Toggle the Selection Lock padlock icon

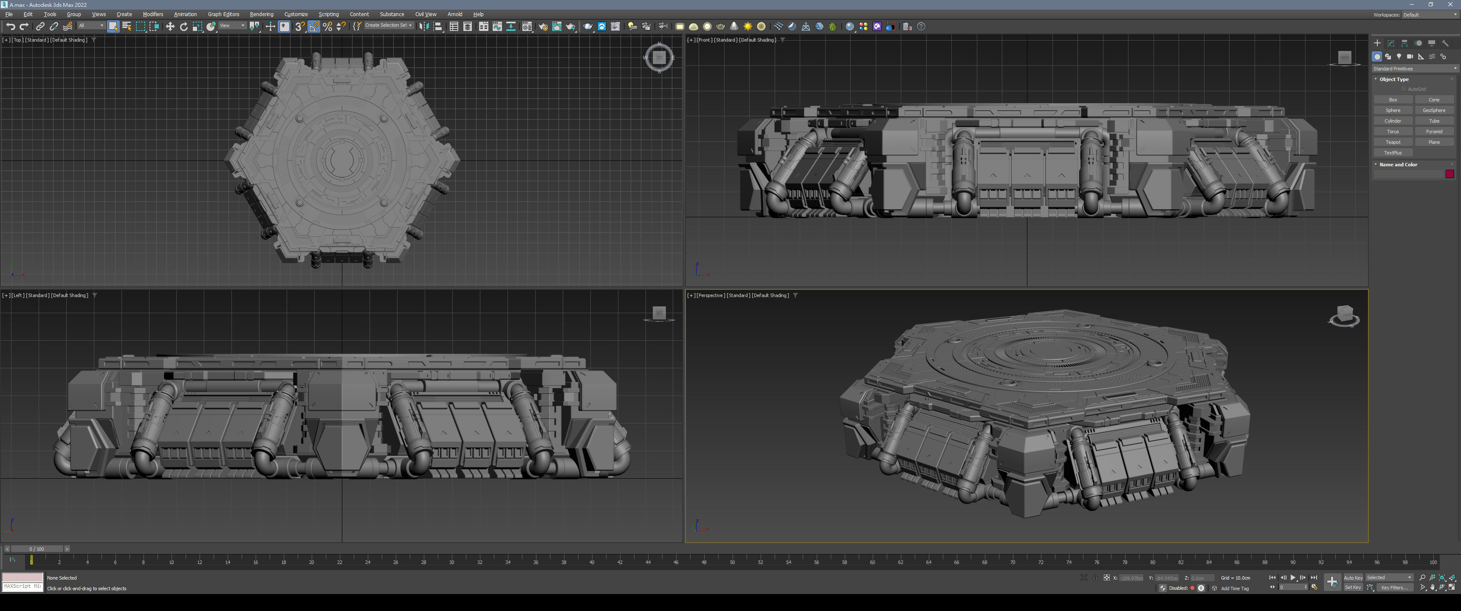coord(1095,577)
